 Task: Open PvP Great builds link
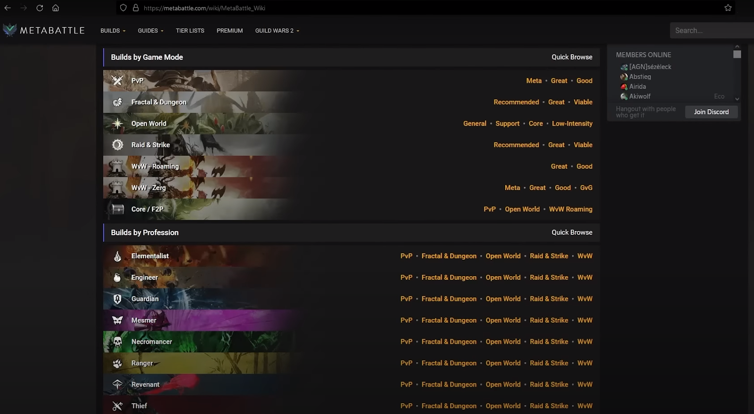click(x=559, y=81)
